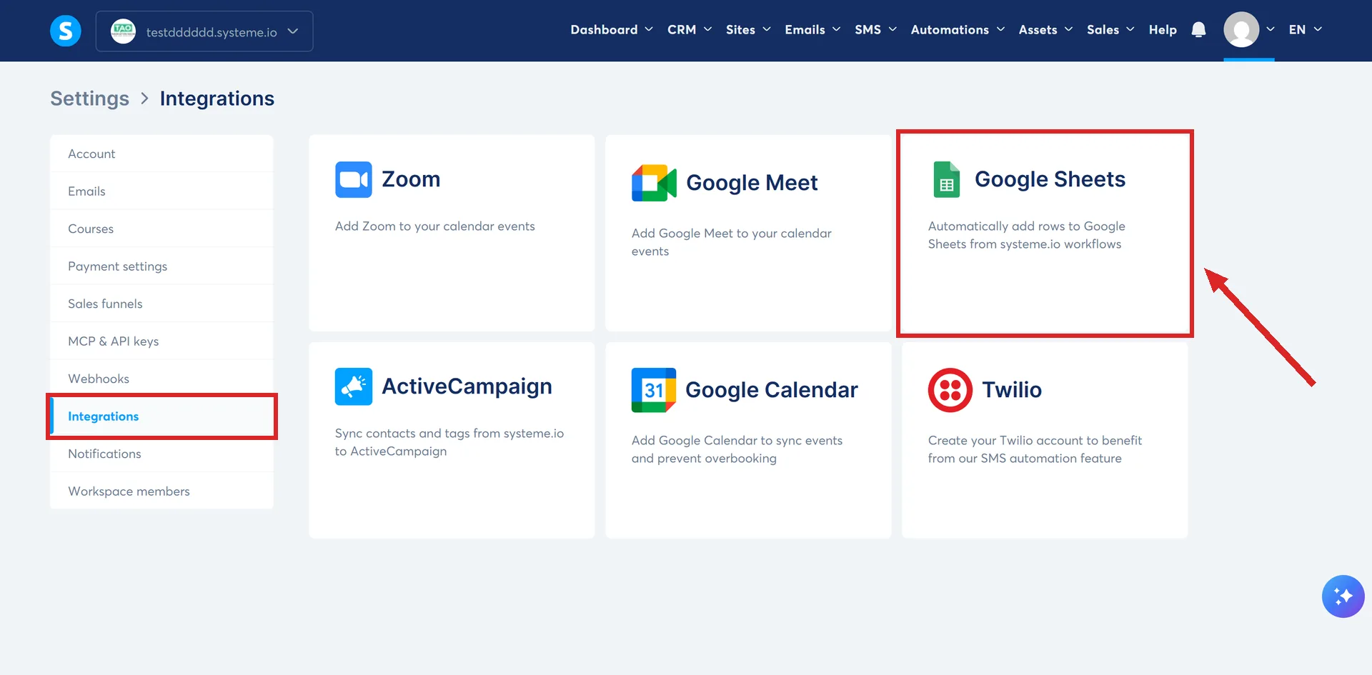The height and width of the screenshot is (675, 1372).
Task: Open the EN language selector
Action: click(1305, 30)
